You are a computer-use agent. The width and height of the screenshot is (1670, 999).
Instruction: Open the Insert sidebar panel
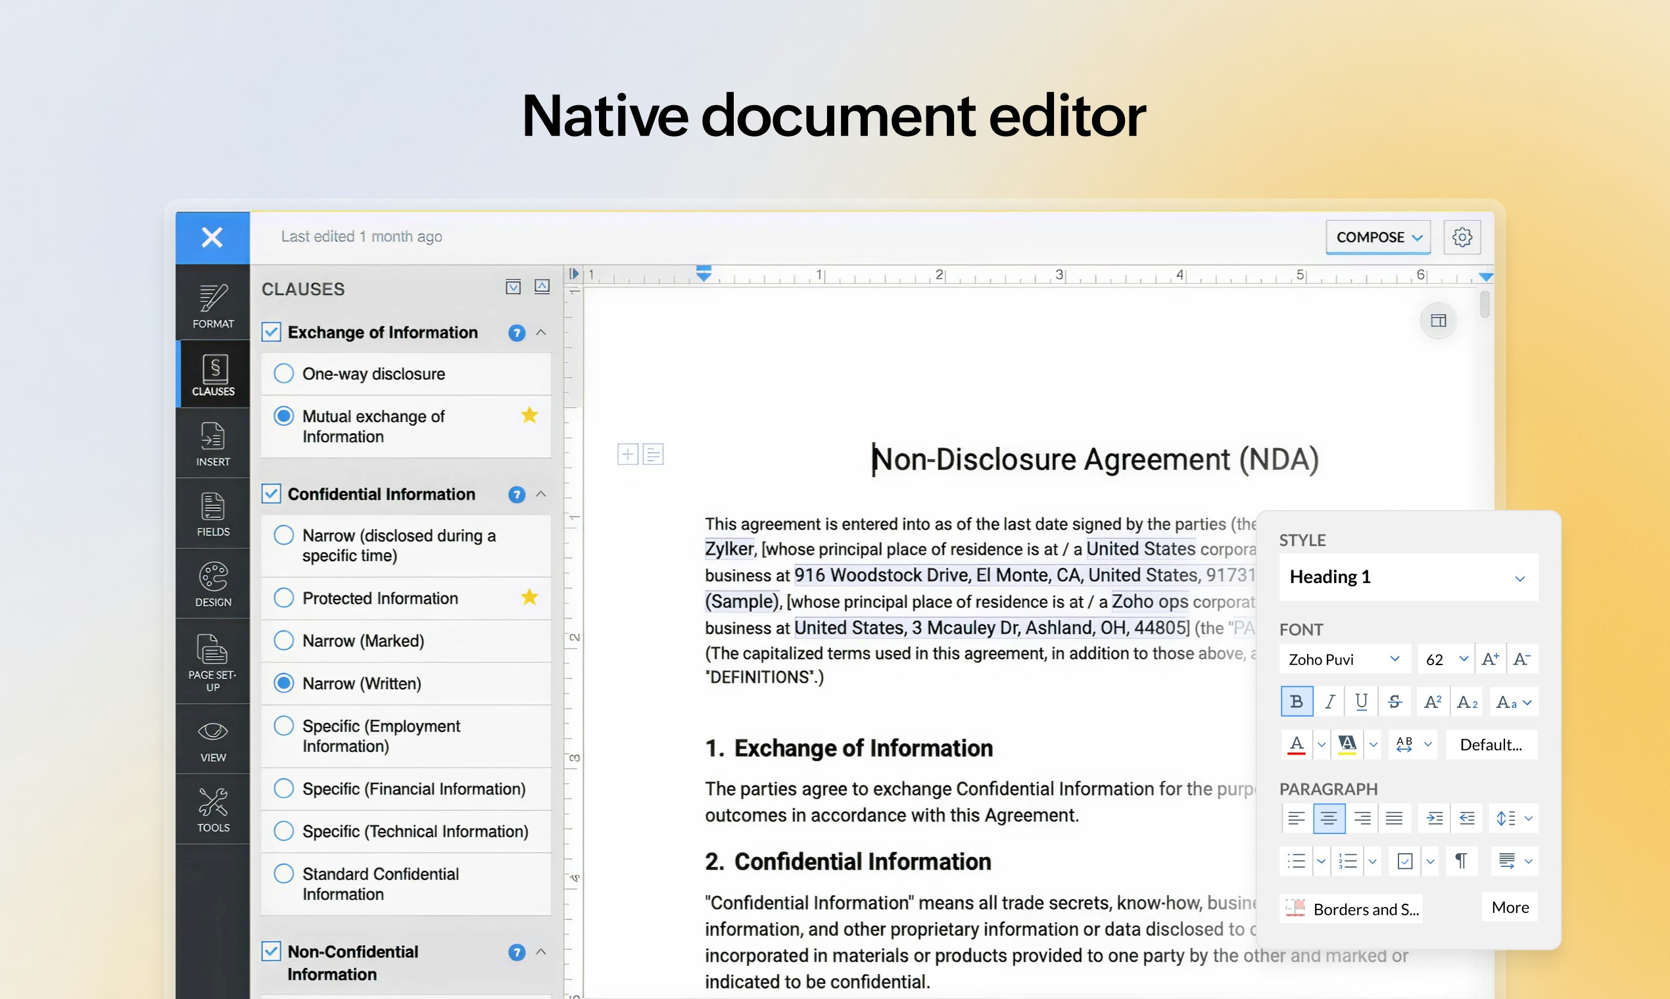[x=213, y=444]
